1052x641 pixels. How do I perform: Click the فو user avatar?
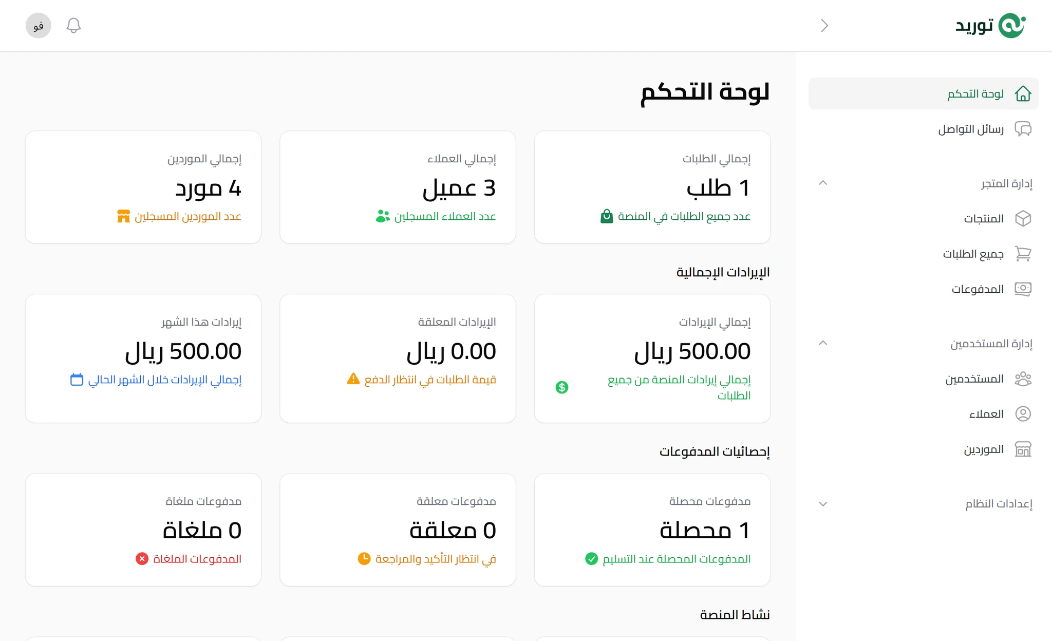(x=37, y=25)
